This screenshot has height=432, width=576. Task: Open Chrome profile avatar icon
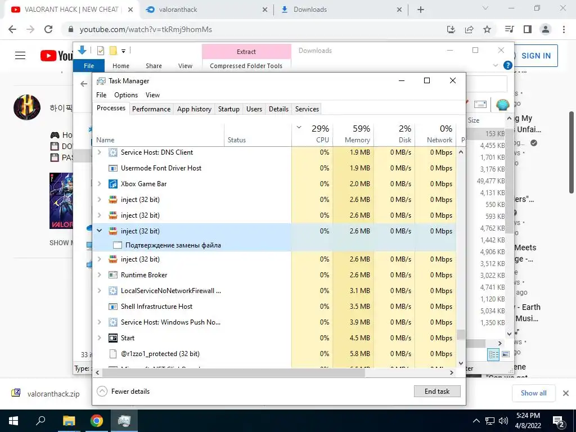[x=546, y=29]
